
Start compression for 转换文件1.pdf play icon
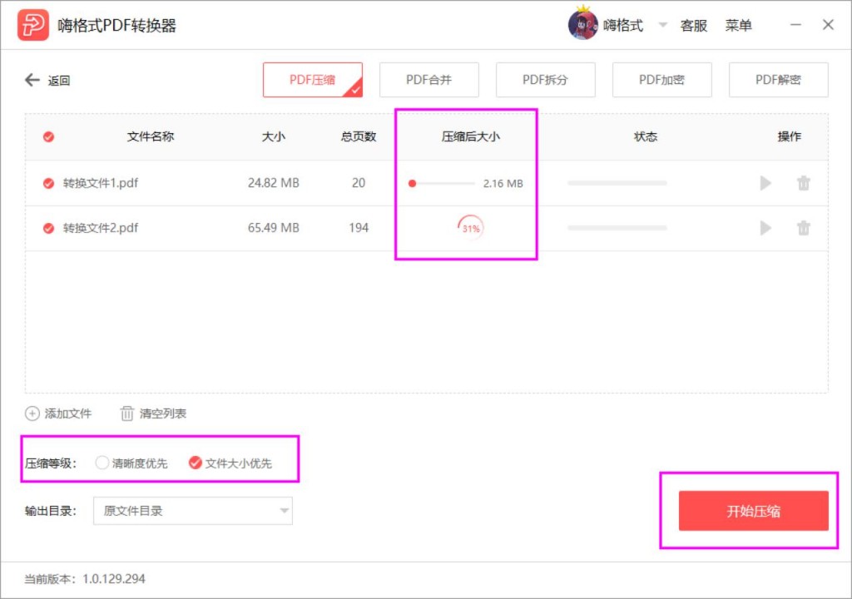click(765, 183)
